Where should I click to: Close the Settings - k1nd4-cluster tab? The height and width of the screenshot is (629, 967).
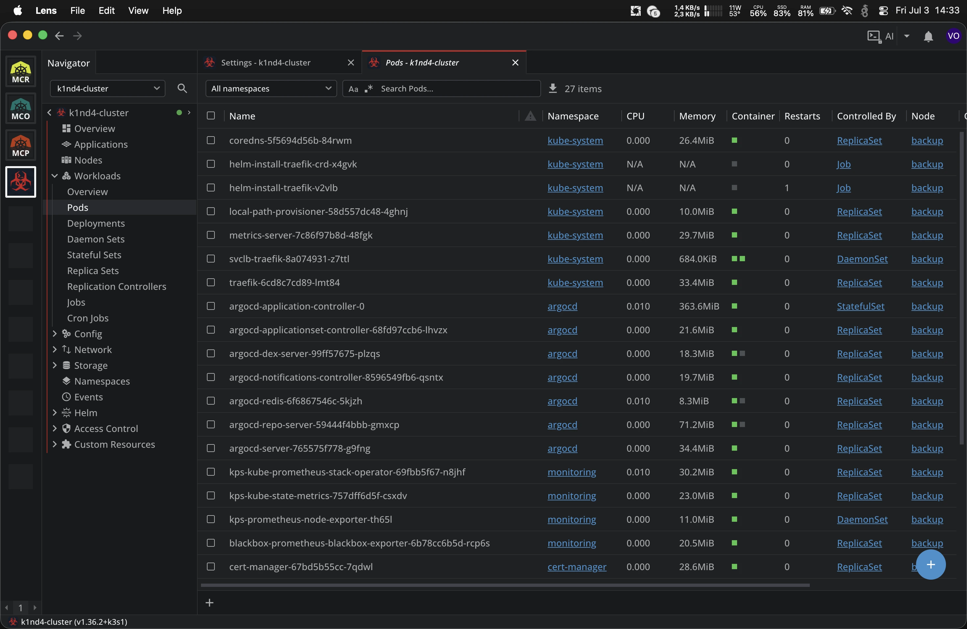351,63
